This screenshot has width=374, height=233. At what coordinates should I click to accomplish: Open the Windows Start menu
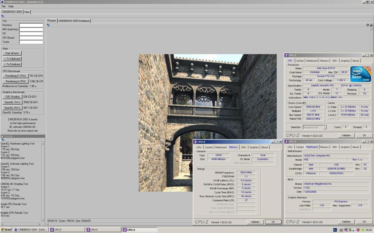click(x=6, y=230)
